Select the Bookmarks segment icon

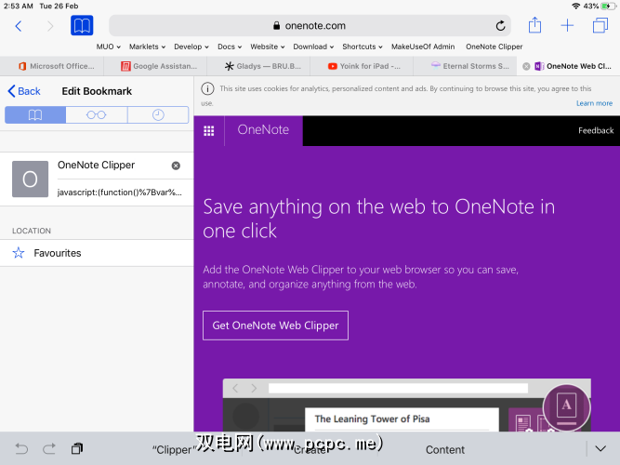[x=35, y=114]
